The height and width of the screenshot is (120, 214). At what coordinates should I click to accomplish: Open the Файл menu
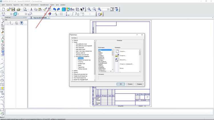click(x=3, y=5)
